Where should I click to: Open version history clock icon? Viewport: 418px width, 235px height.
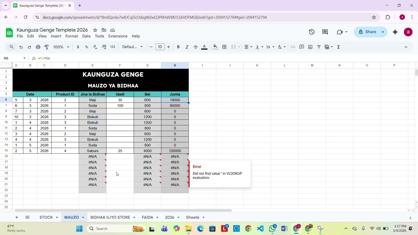click(x=312, y=32)
